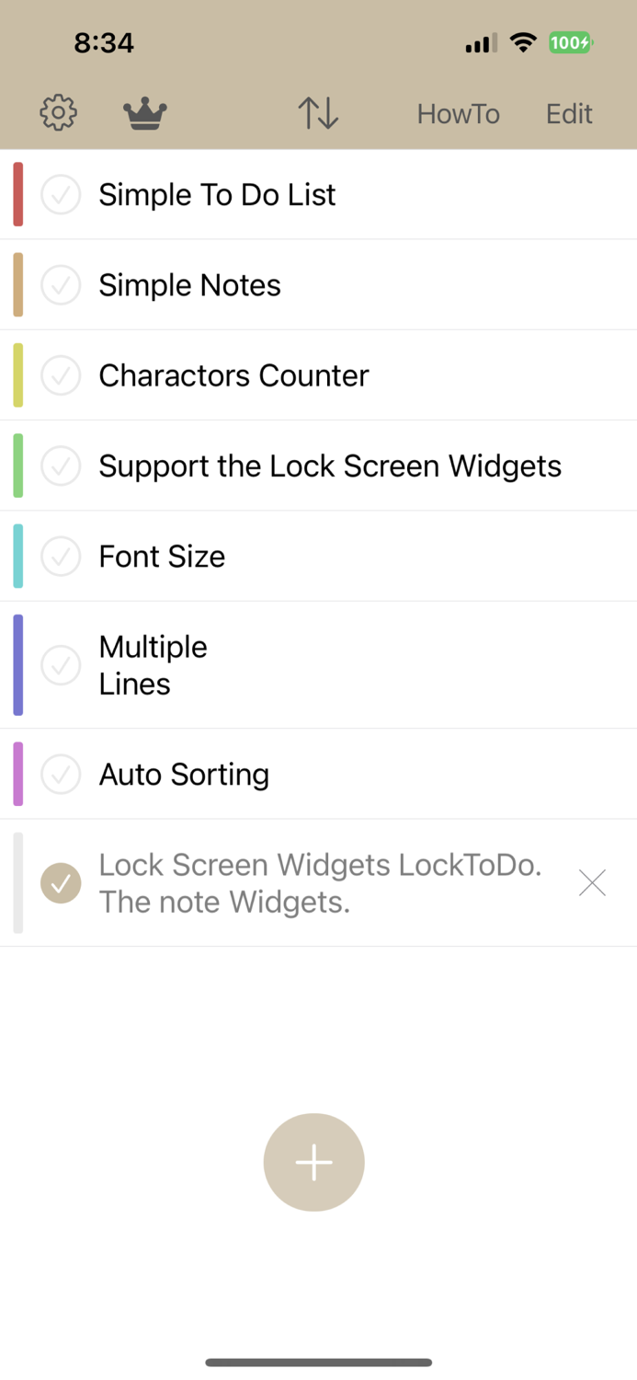Image resolution: width=637 pixels, height=1380 pixels.
Task: Check off the Simple Notes entry
Action: 60,284
